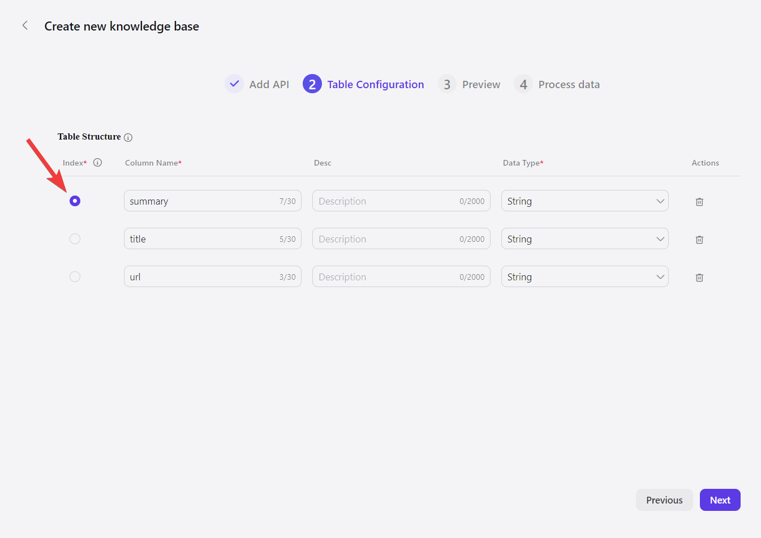Delete the summary column row
The image size is (761, 538).
pyautogui.click(x=699, y=202)
